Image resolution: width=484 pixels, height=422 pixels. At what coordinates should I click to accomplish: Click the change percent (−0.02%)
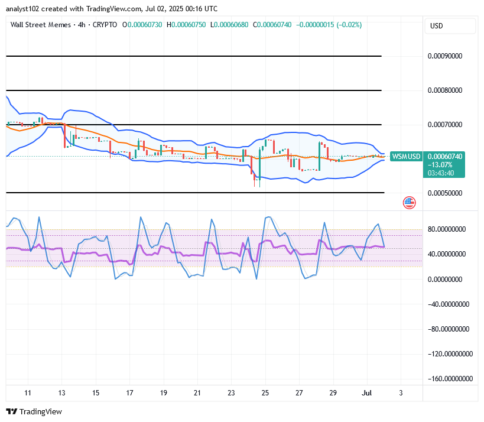pos(349,25)
